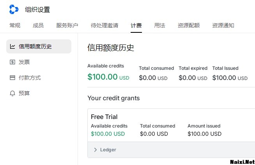Go to 付款方式 in the sidebar
This screenshot has width=255, height=165.
tap(30, 78)
